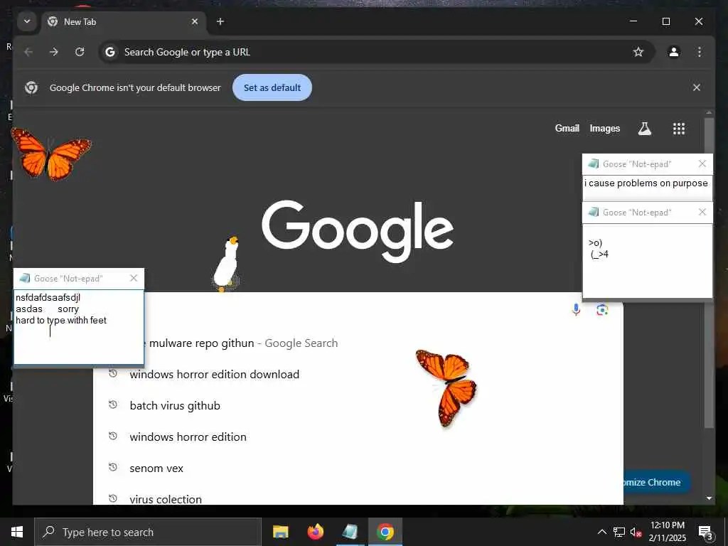Screen dimensions: 728x546
Task: Open the Goose notepad taskbar icon
Action: pyautogui.click(x=350, y=532)
